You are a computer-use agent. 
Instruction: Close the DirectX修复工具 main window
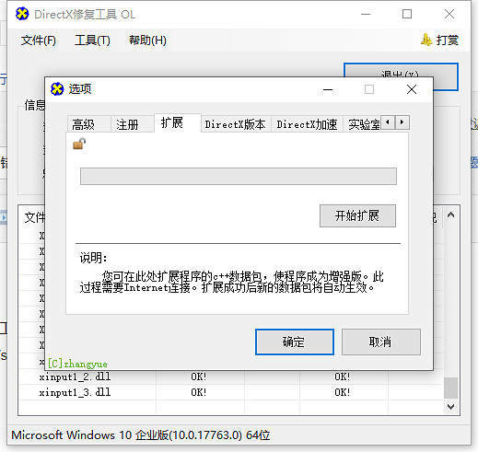pyautogui.click(x=449, y=14)
